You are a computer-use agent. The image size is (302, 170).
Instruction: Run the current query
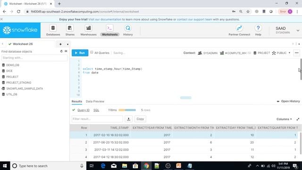pyautogui.click(x=80, y=53)
